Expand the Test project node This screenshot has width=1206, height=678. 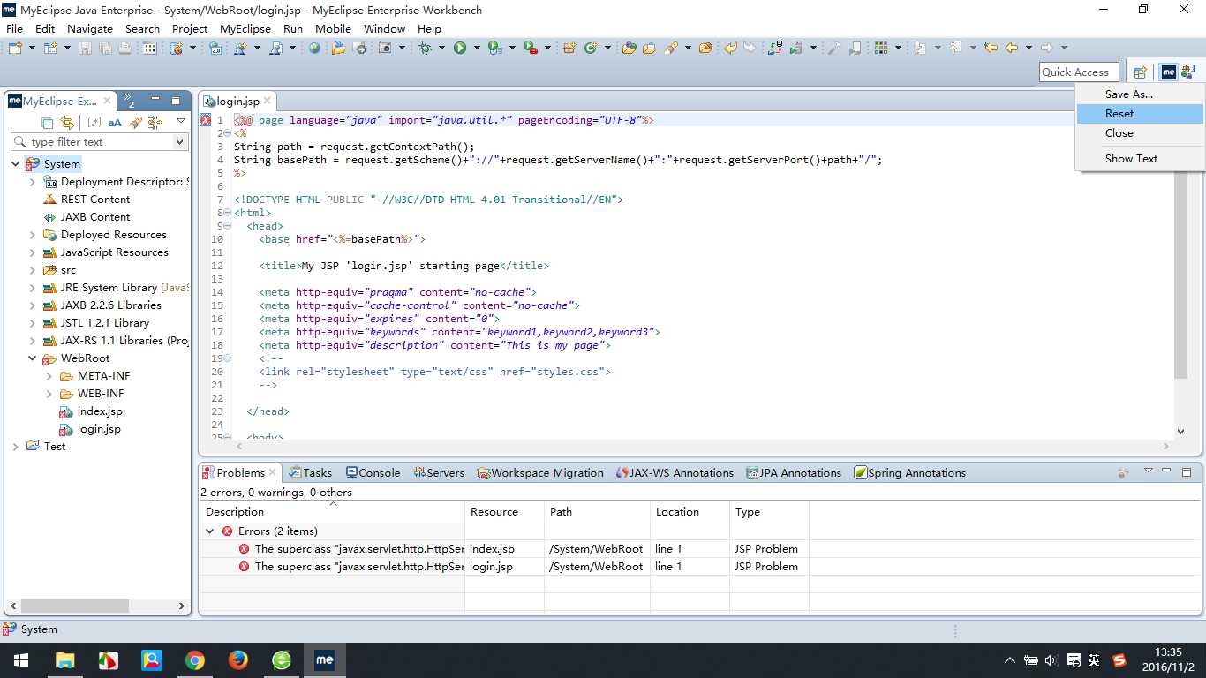[16, 447]
